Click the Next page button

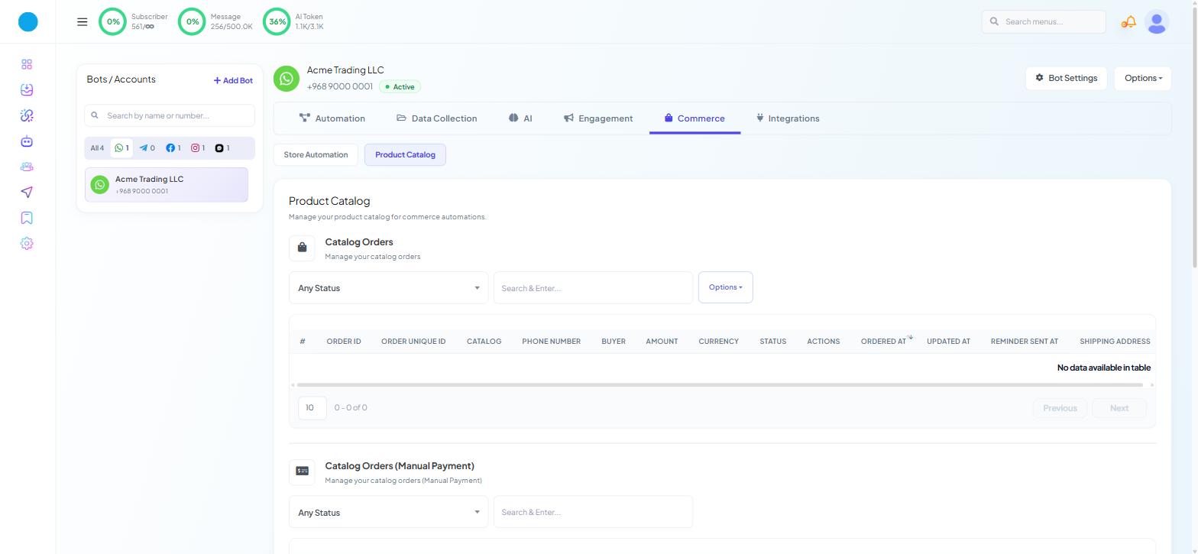[x=1119, y=408]
